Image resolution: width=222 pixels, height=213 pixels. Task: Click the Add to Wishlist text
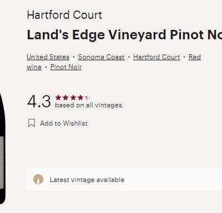64,123
